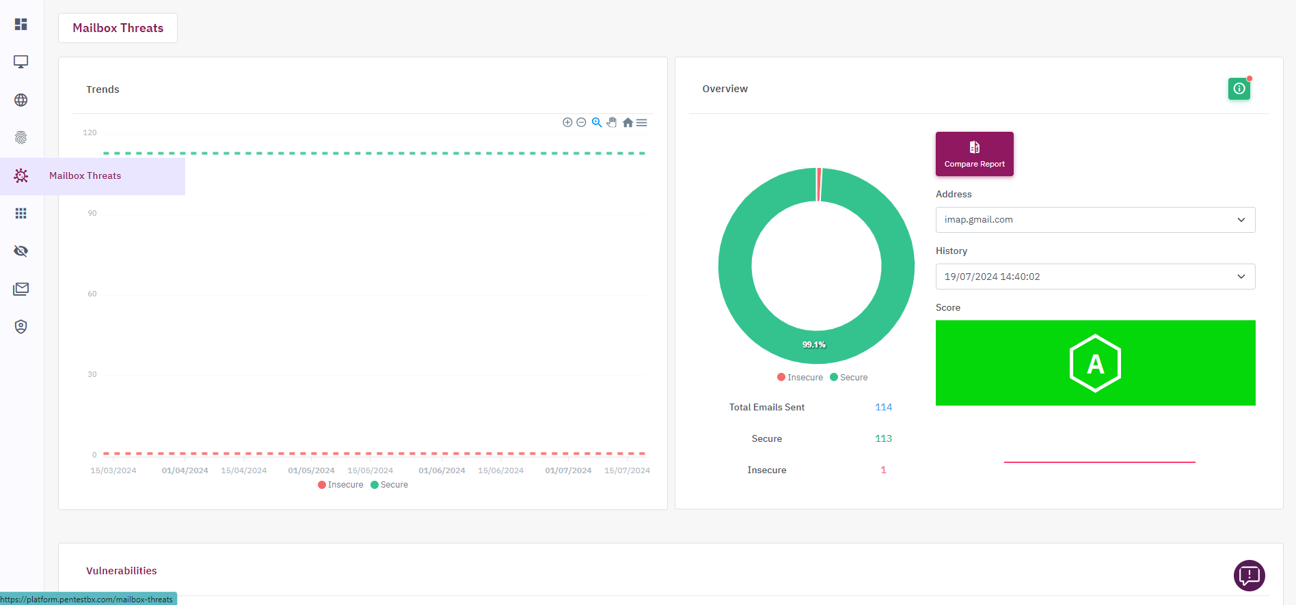Click the 01/05/2024 axis date label
Screen dimensions: 1296x605
click(x=312, y=470)
